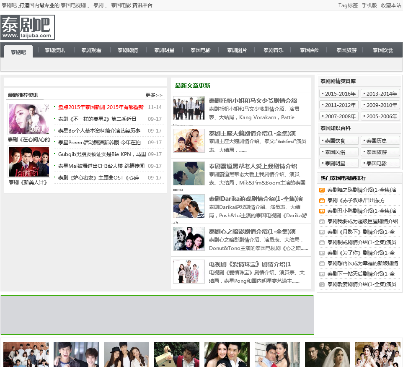403x367 pixels.
Task: Open 泰剧明星 navigation item
Action: click(164, 50)
